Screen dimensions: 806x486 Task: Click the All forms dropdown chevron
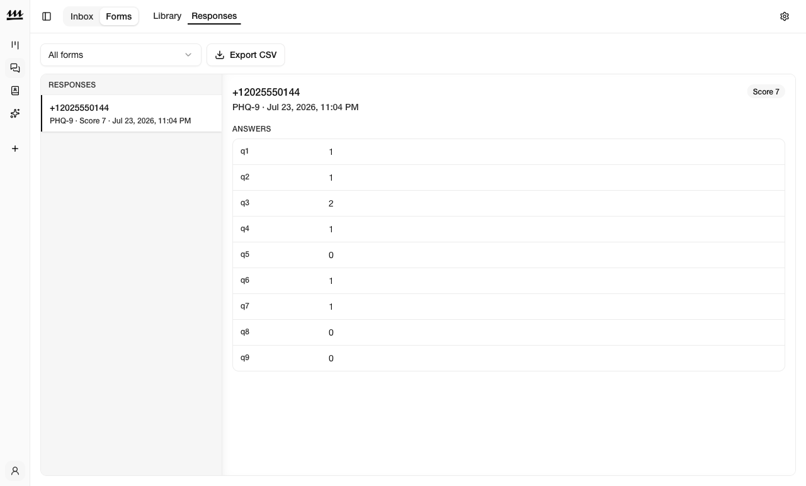(x=188, y=55)
